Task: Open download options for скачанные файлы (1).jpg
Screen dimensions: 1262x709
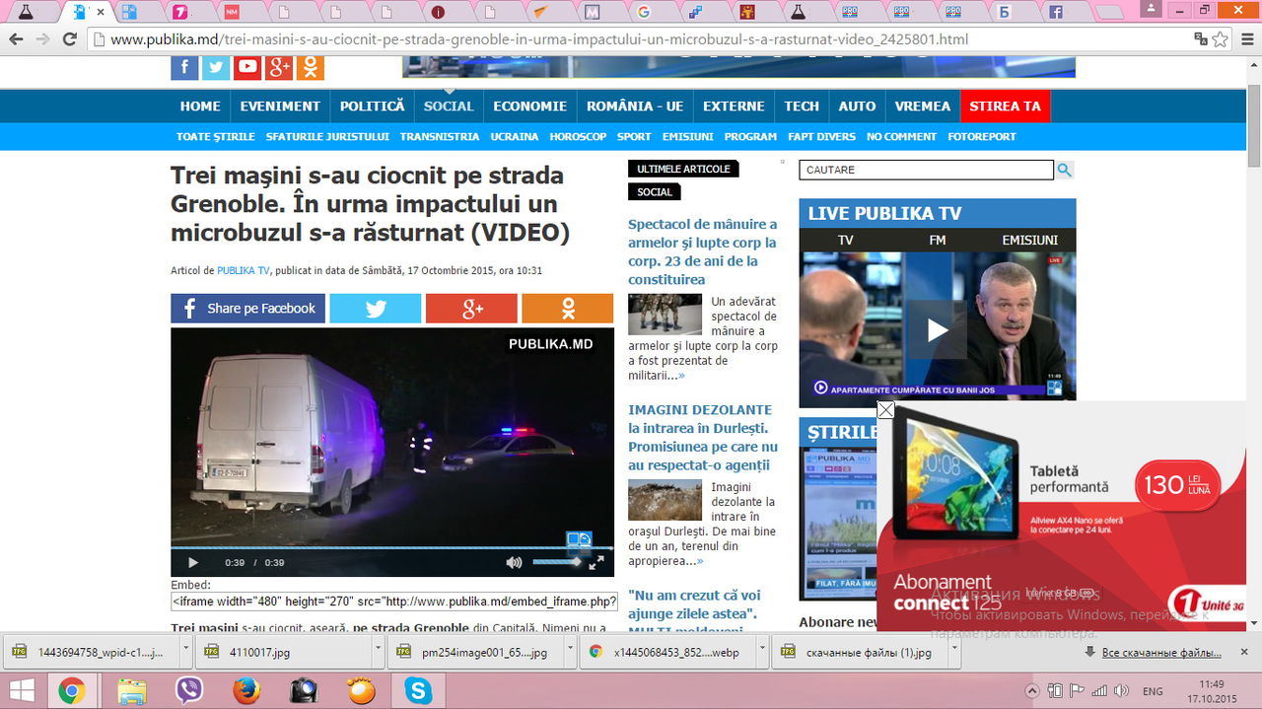Action: click(954, 652)
